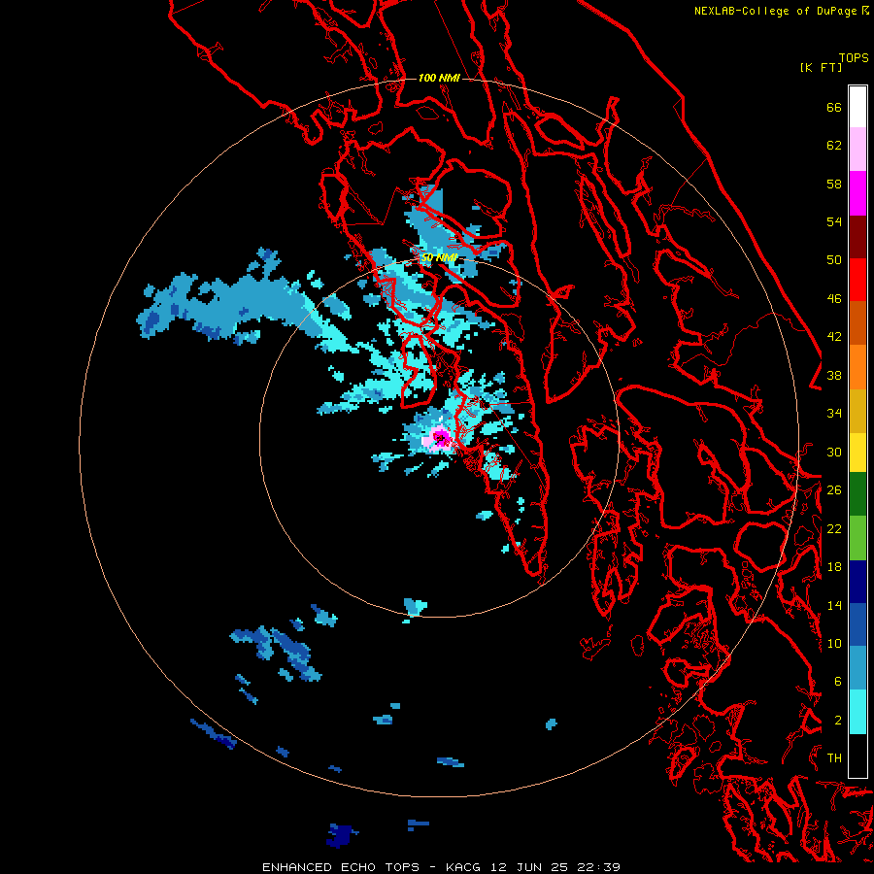Image resolution: width=874 pixels, height=874 pixels.
Task: Select the light pink 62 kft swatch
Action: pyautogui.click(x=857, y=149)
